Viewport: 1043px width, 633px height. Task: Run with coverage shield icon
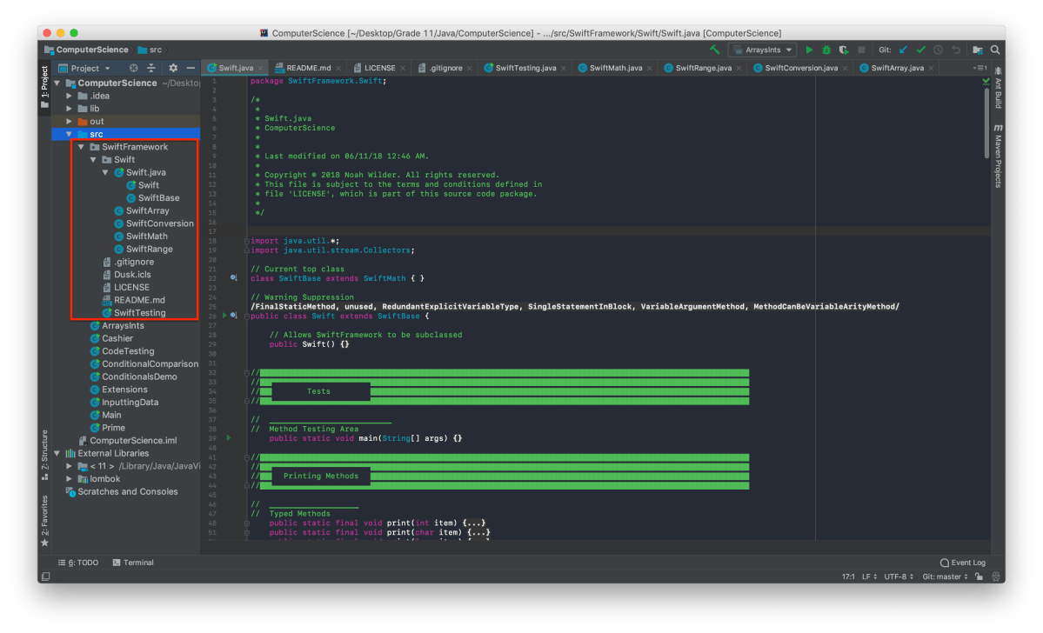pyautogui.click(x=844, y=50)
